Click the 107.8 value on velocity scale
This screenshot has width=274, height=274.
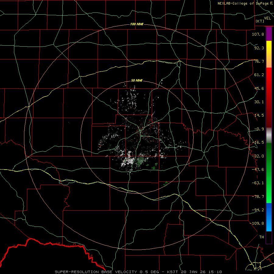(258, 34)
